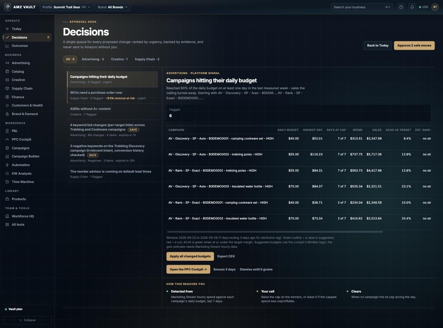Click the Advertising megaphone icon
This screenshot has height=328, width=443.
point(7,63)
